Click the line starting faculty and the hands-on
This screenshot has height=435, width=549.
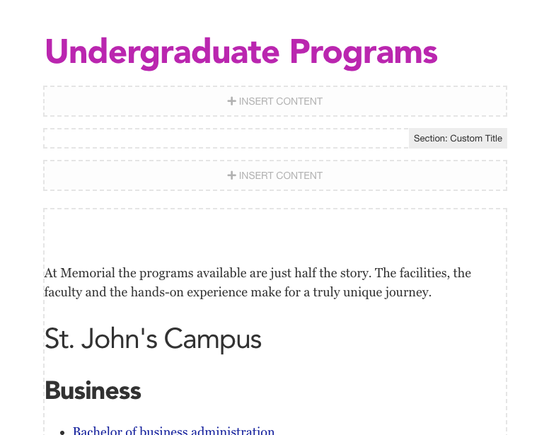pos(238,292)
